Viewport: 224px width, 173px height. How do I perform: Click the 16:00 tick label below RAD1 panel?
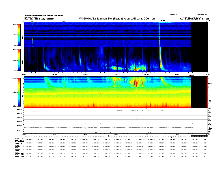point(147,74)
